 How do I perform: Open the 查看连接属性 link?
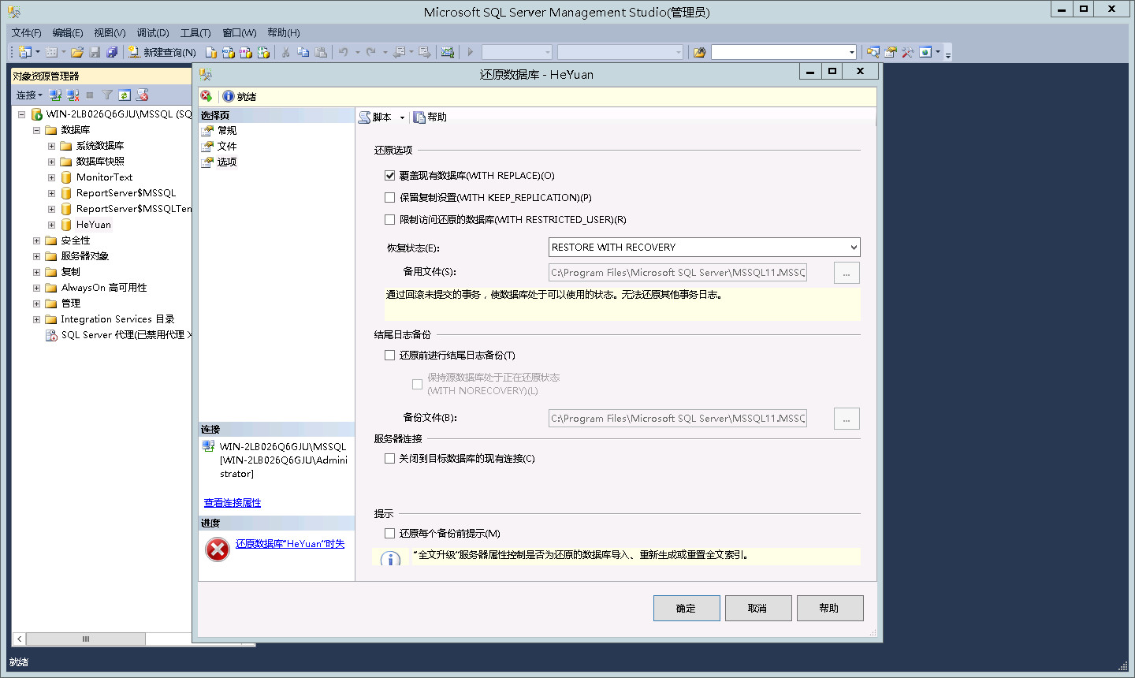click(233, 503)
